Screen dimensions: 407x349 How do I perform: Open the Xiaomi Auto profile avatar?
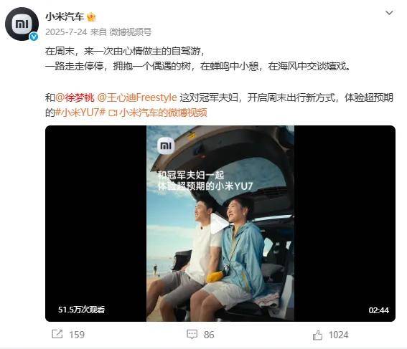pyautogui.click(x=22, y=24)
